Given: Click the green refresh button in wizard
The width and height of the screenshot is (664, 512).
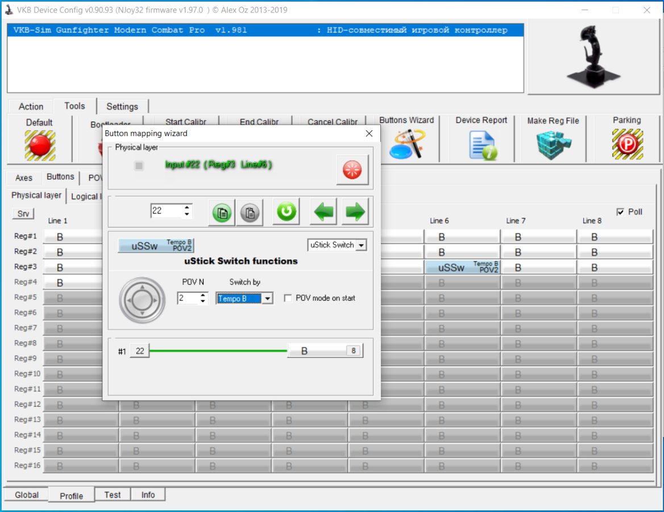Looking at the screenshot, I should pyautogui.click(x=287, y=211).
